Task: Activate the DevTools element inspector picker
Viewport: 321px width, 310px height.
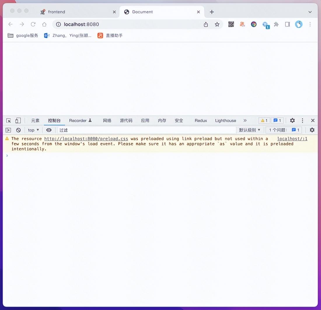Action: pos(8,120)
